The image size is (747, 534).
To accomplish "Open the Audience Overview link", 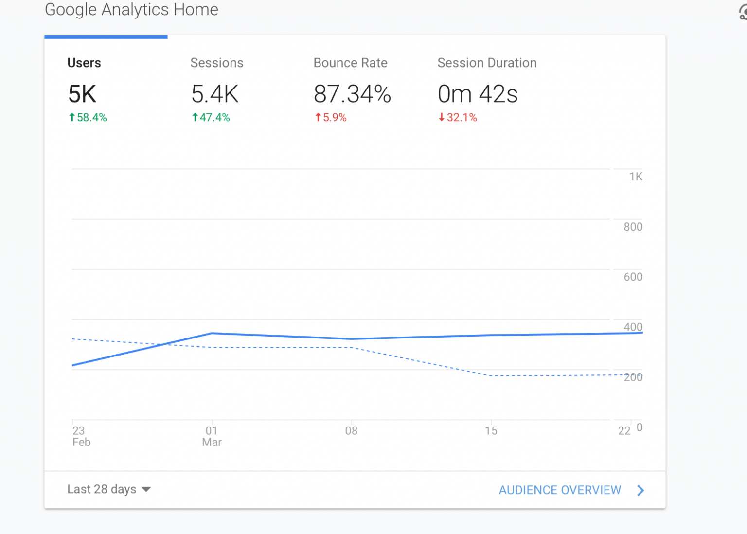I will [x=560, y=490].
